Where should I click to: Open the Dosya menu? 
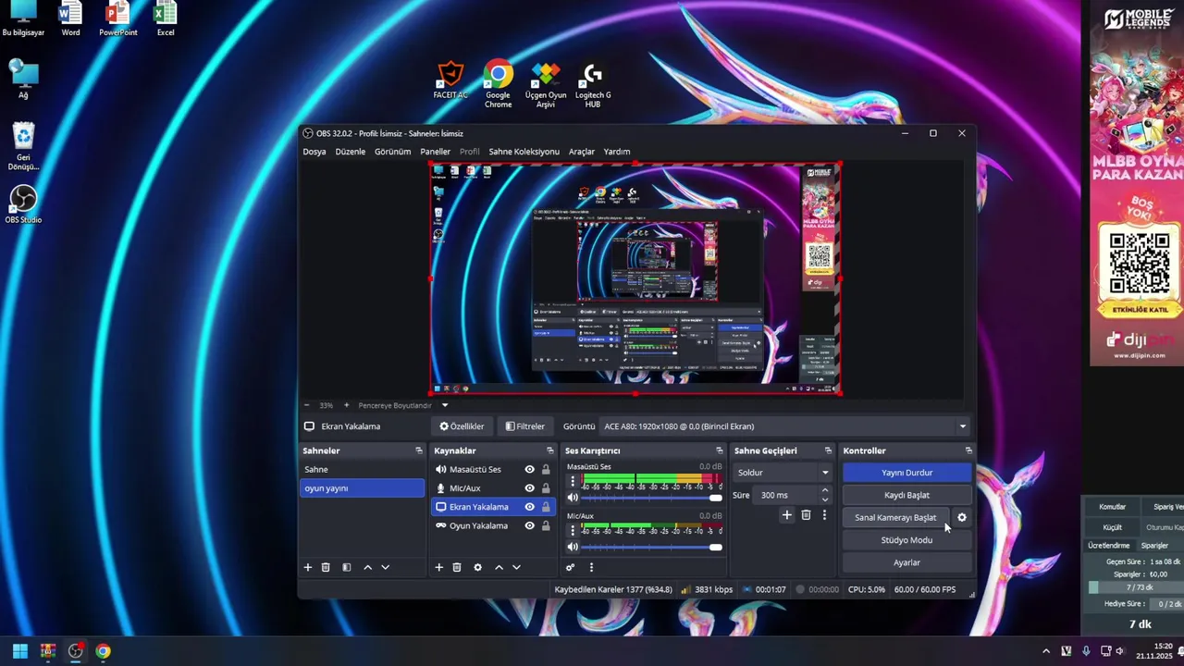(314, 152)
